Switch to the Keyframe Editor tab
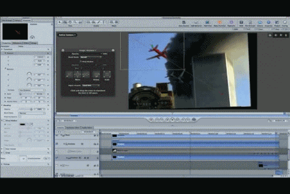 72,128
